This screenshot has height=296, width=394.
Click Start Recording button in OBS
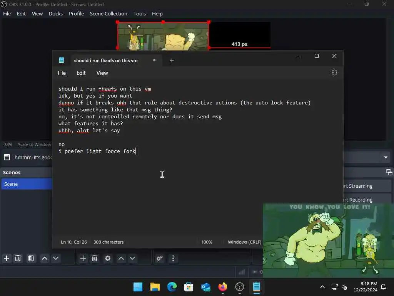367,200
